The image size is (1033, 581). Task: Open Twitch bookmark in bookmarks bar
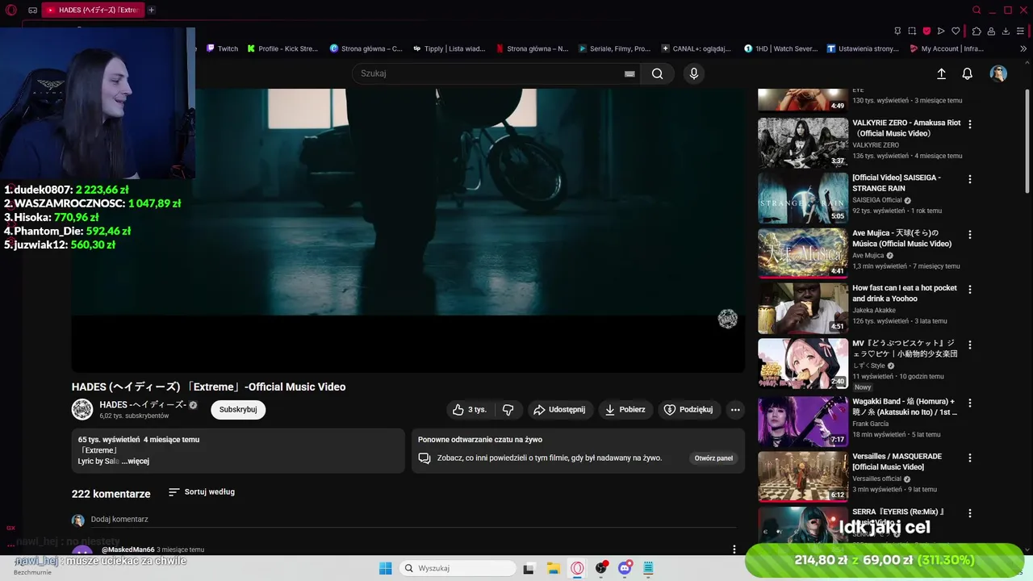tap(222, 48)
